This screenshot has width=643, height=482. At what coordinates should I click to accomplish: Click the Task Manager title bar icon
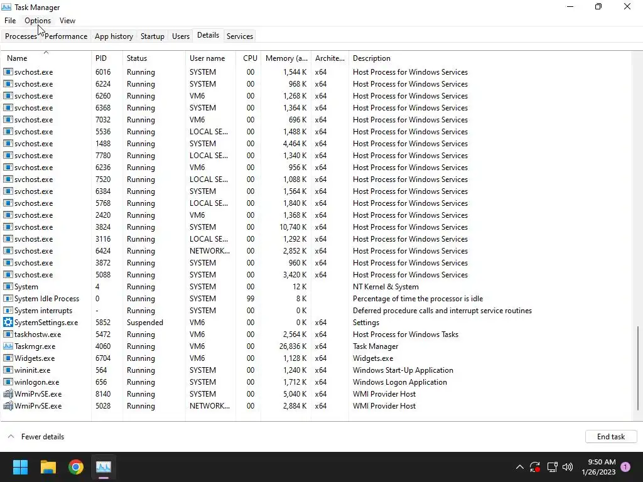click(6, 7)
